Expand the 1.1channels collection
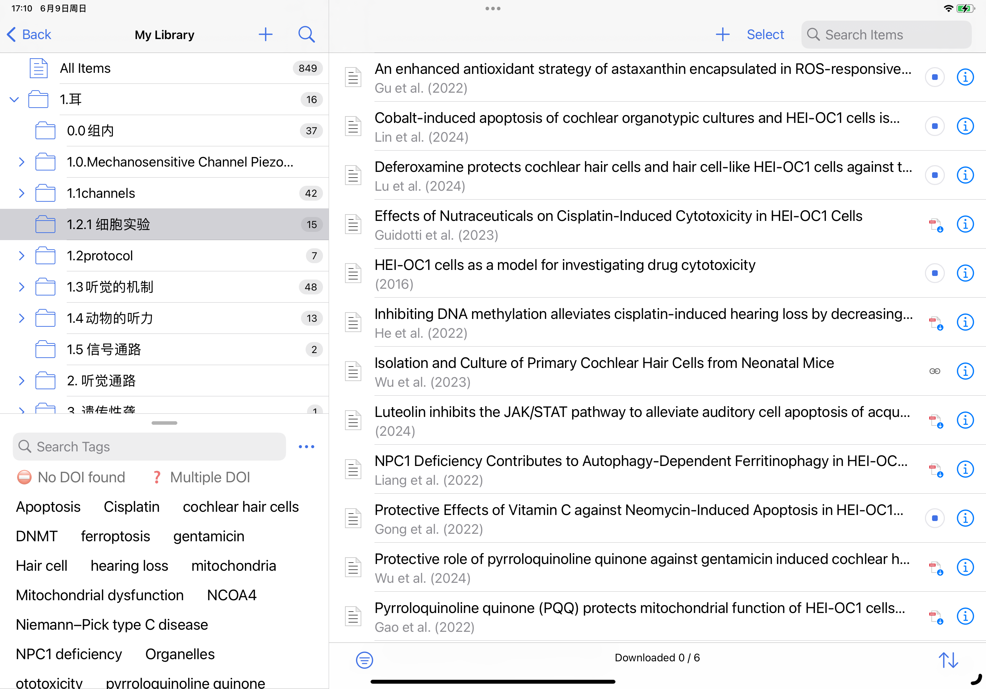Image resolution: width=986 pixels, height=689 pixels. click(x=21, y=194)
